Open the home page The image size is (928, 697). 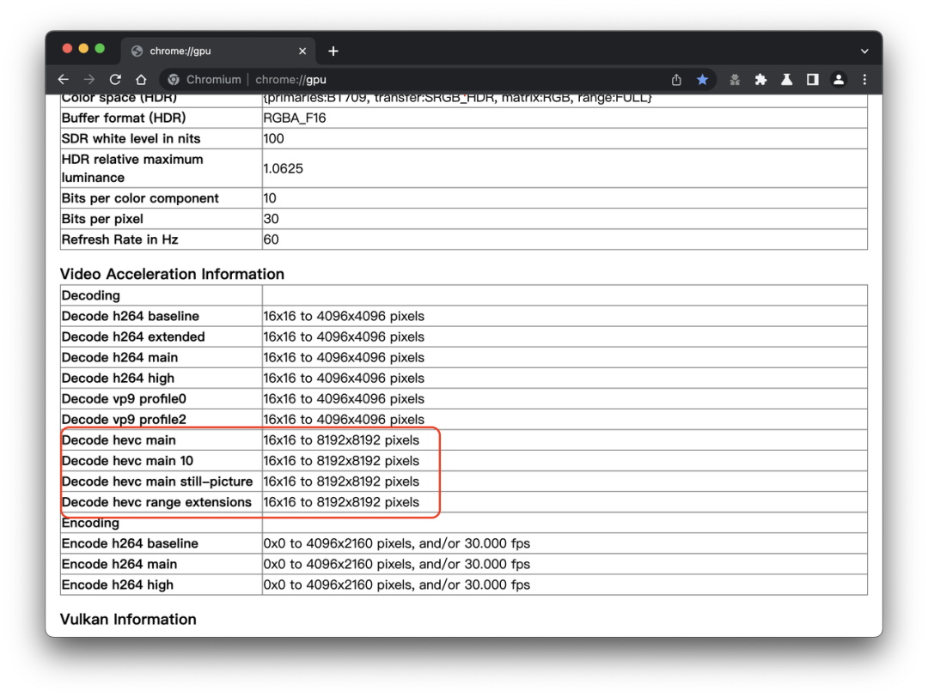[141, 79]
